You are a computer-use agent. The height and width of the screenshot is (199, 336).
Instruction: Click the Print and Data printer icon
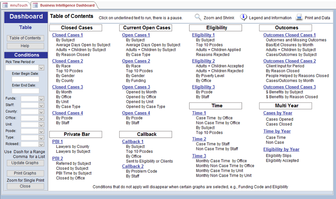(x=299, y=17)
